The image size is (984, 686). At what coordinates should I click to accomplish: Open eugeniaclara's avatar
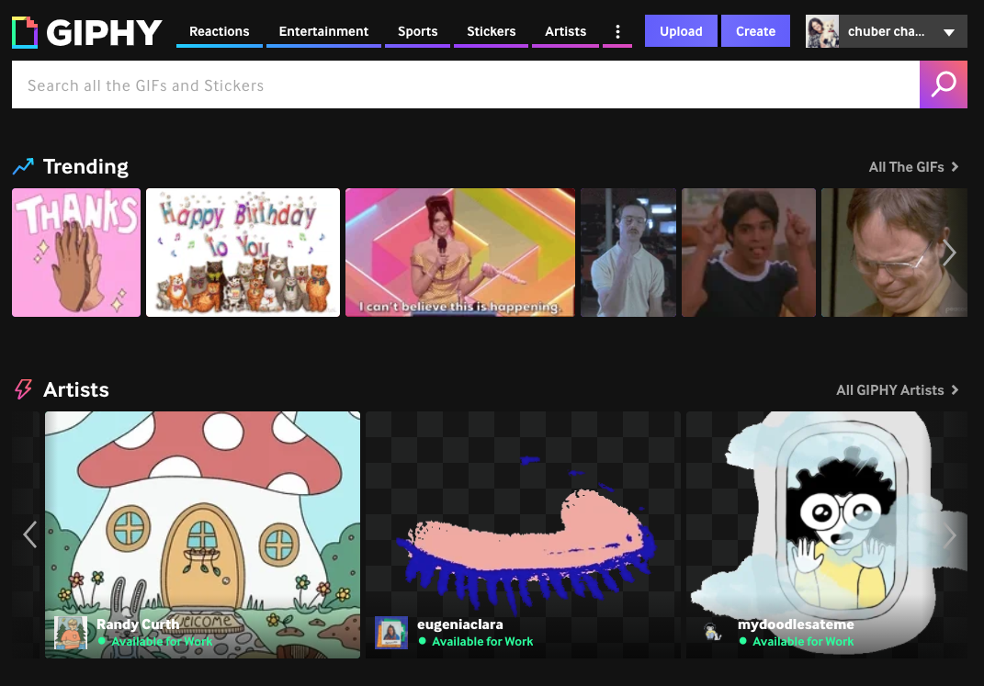pyautogui.click(x=391, y=632)
